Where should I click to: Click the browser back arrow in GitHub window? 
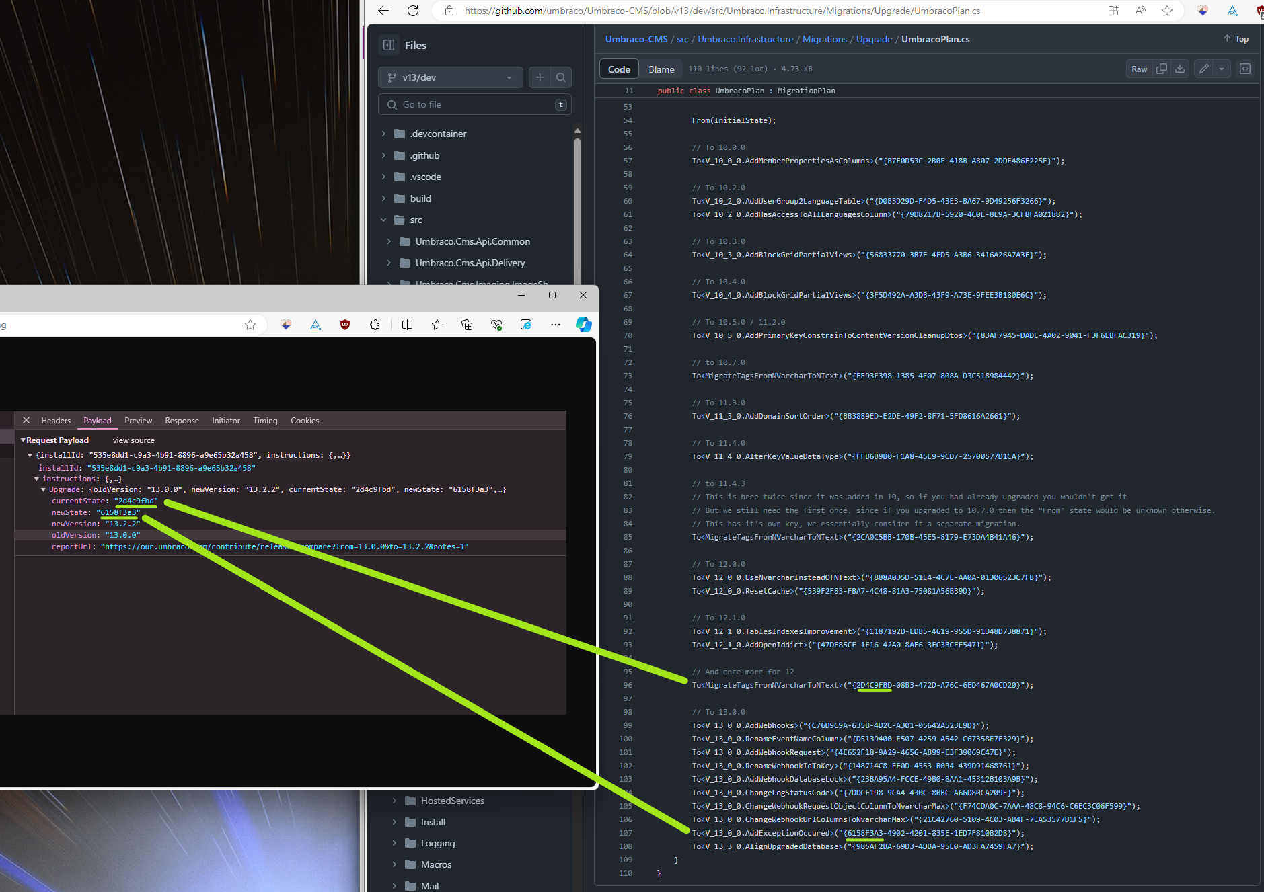[383, 11]
